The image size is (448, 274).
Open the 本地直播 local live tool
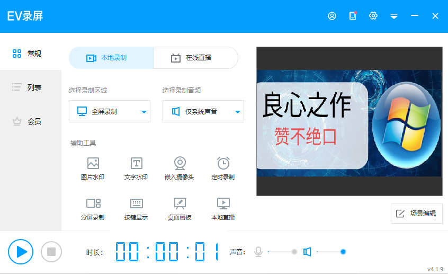[x=223, y=209]
